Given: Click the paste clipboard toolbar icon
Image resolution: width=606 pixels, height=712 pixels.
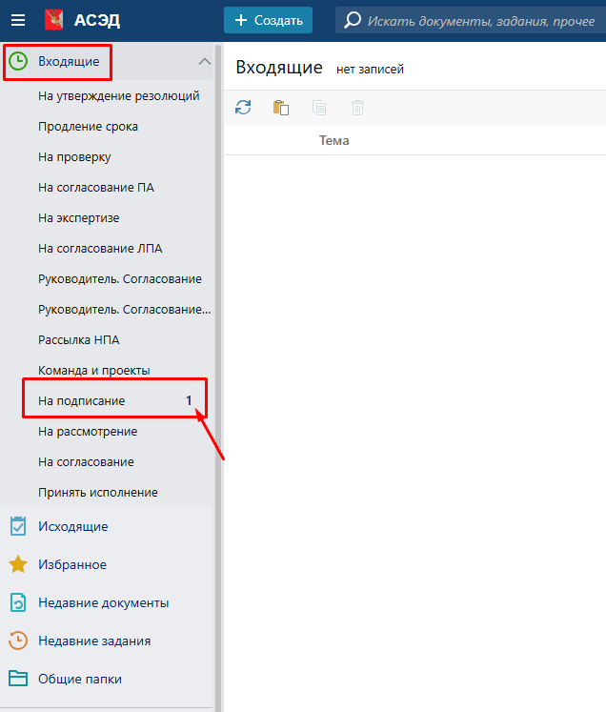Looking at the screenshot, I should (x=281, y=108).
